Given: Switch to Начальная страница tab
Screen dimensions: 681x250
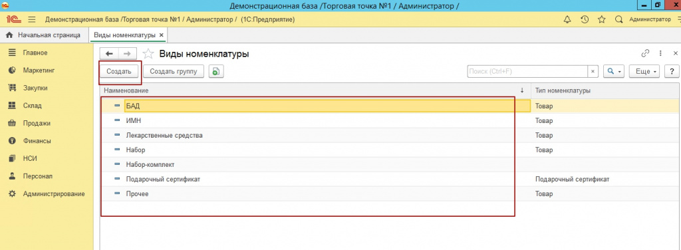Looking at the screenshot, I should [x=45, y=35].
